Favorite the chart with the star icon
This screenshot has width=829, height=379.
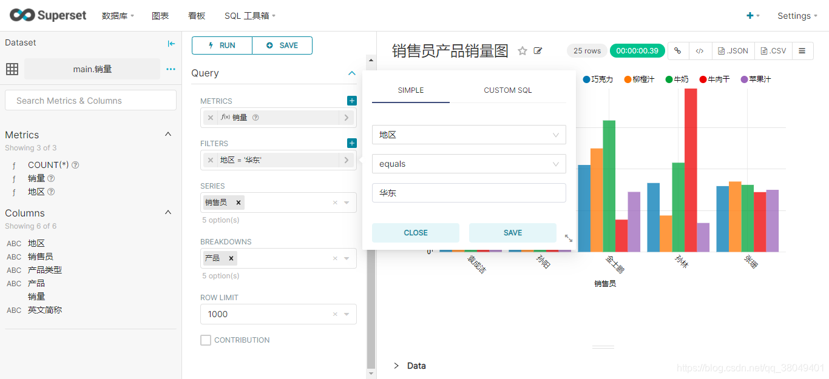pos(523,51)
